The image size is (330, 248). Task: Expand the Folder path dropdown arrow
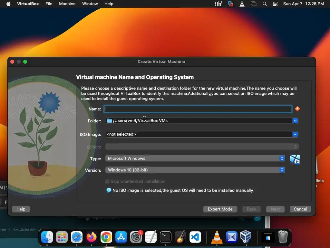(295, 121)
